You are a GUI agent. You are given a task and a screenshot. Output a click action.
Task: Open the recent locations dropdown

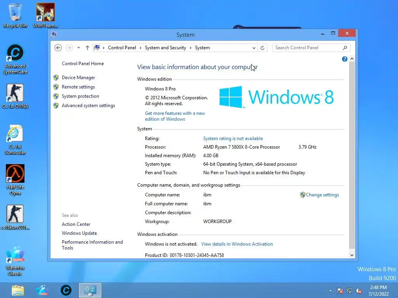[x=79, y=48]
